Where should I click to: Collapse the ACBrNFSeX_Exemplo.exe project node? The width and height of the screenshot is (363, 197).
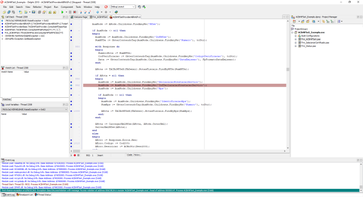tap(292, 32)
